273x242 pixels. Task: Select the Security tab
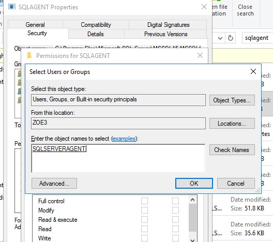[37, 33]
